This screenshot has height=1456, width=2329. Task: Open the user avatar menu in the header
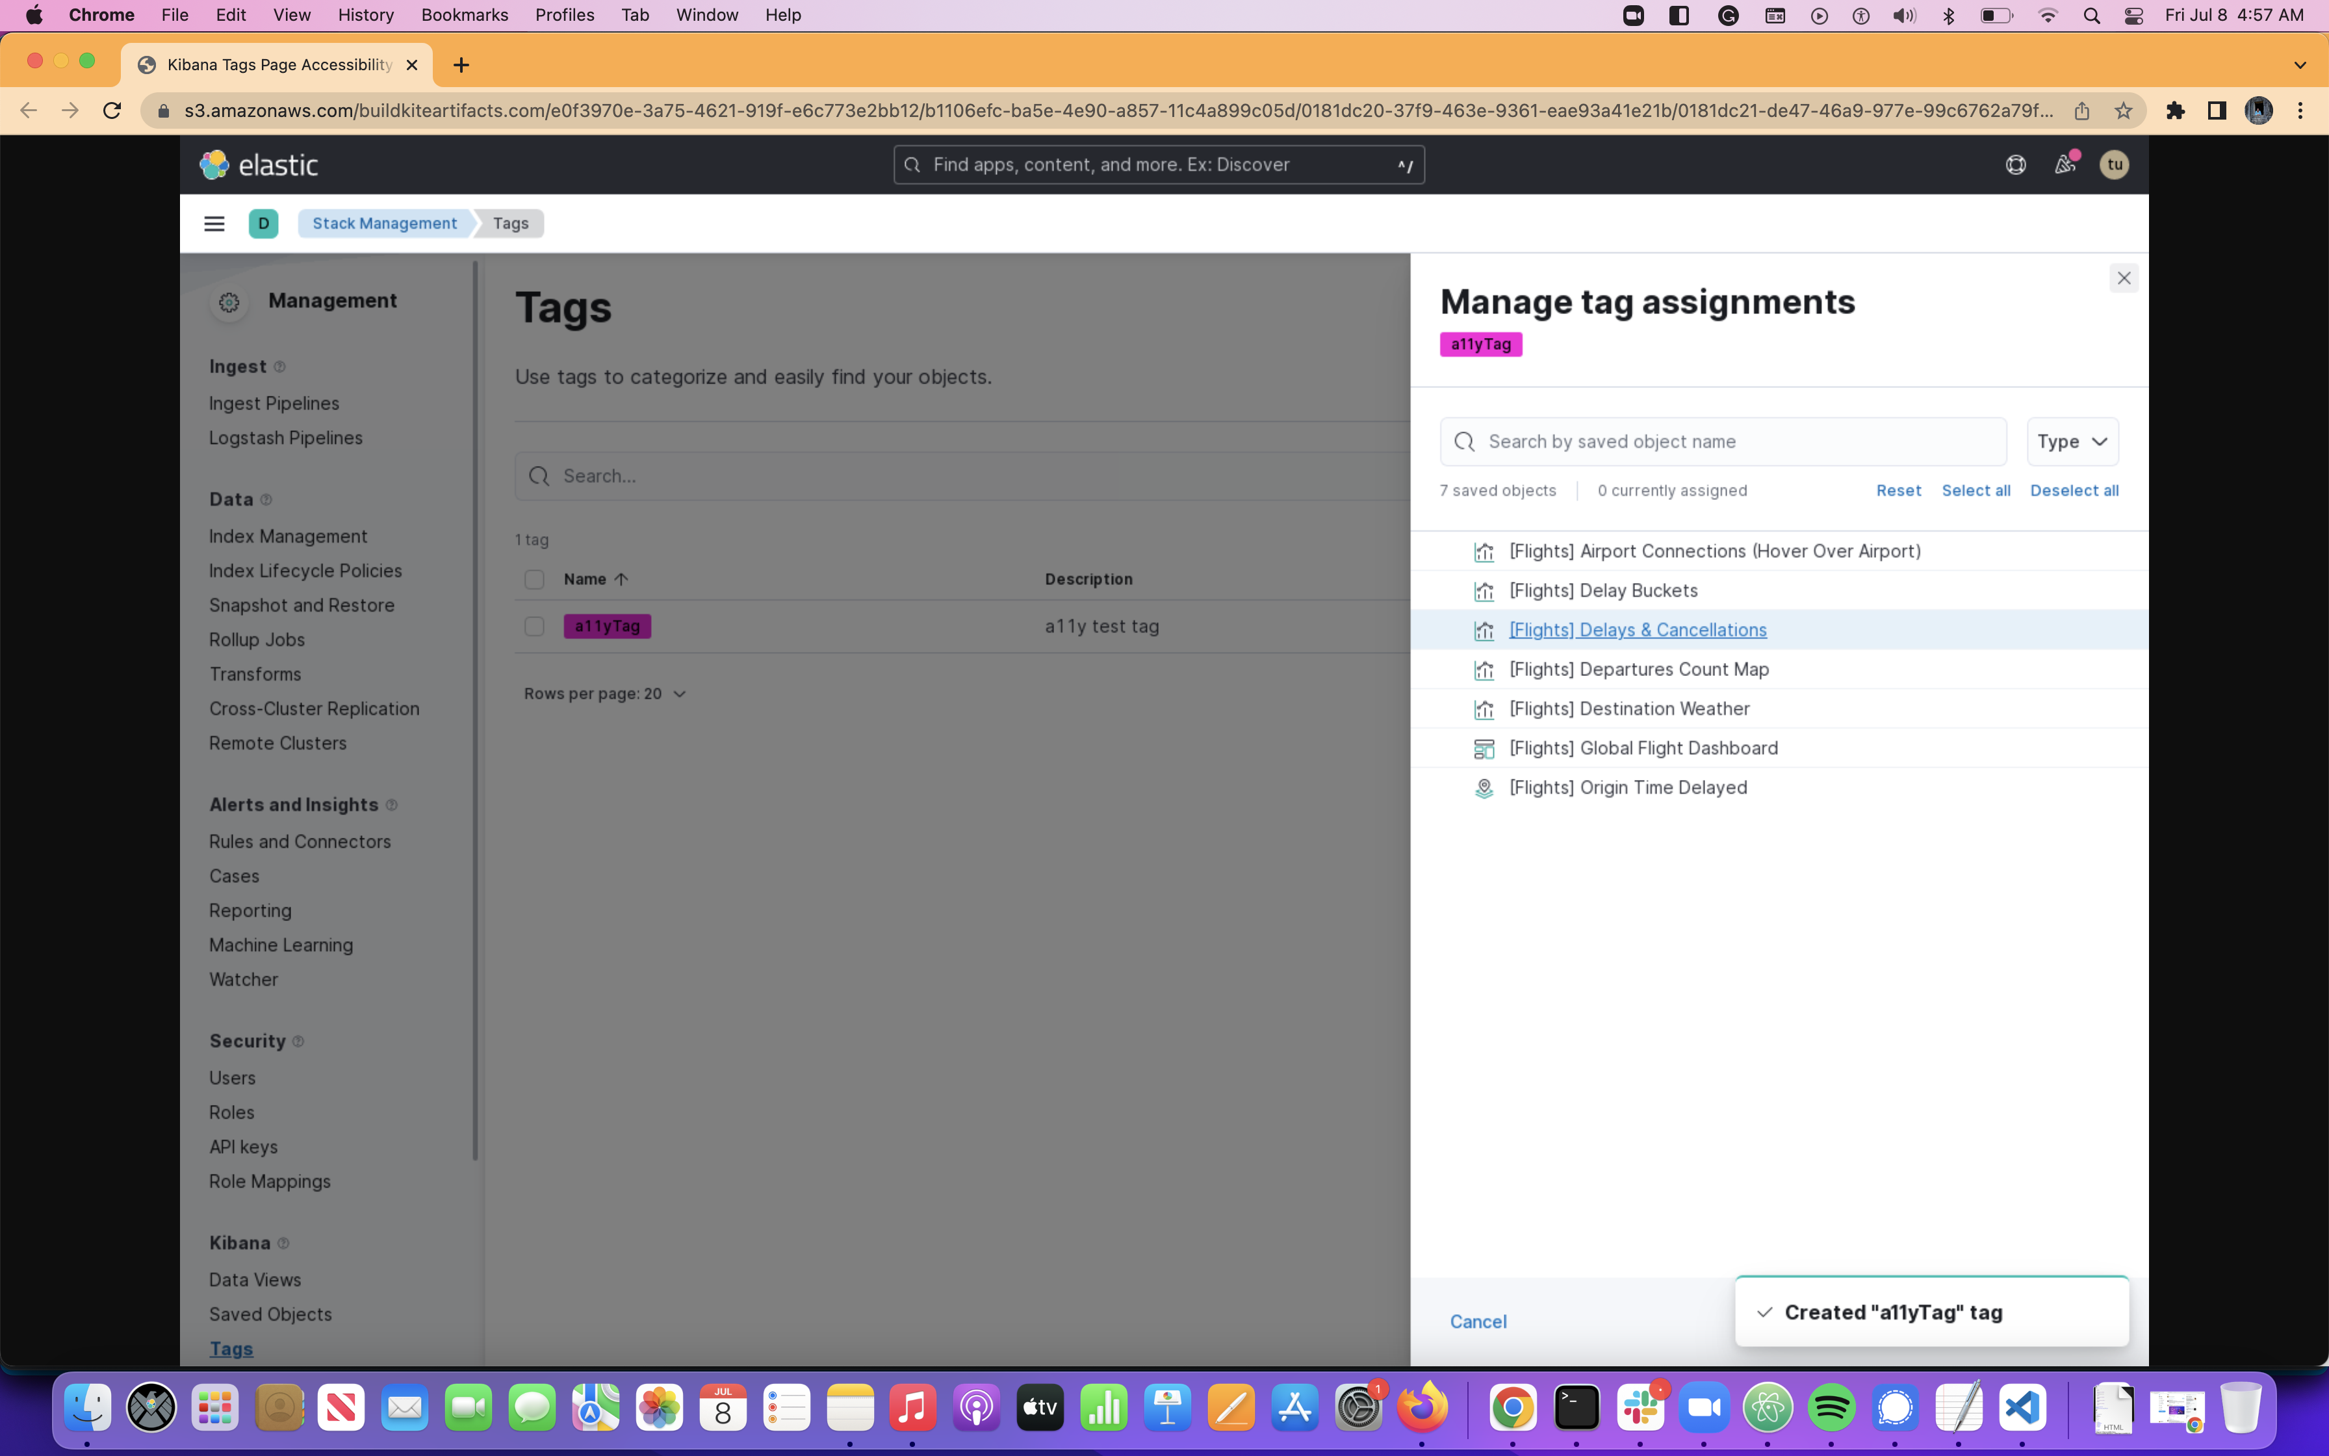click(2113, 164)
